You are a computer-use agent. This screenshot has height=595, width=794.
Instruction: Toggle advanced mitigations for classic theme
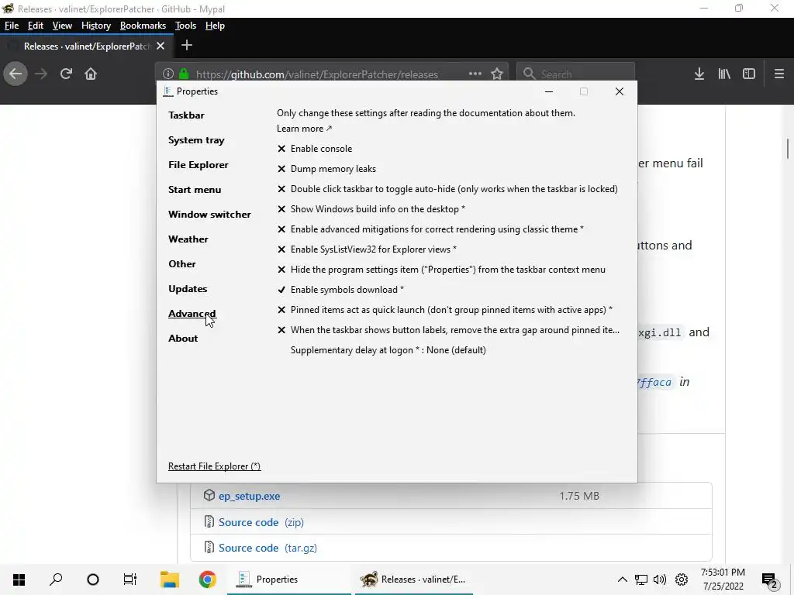[430, 229]
